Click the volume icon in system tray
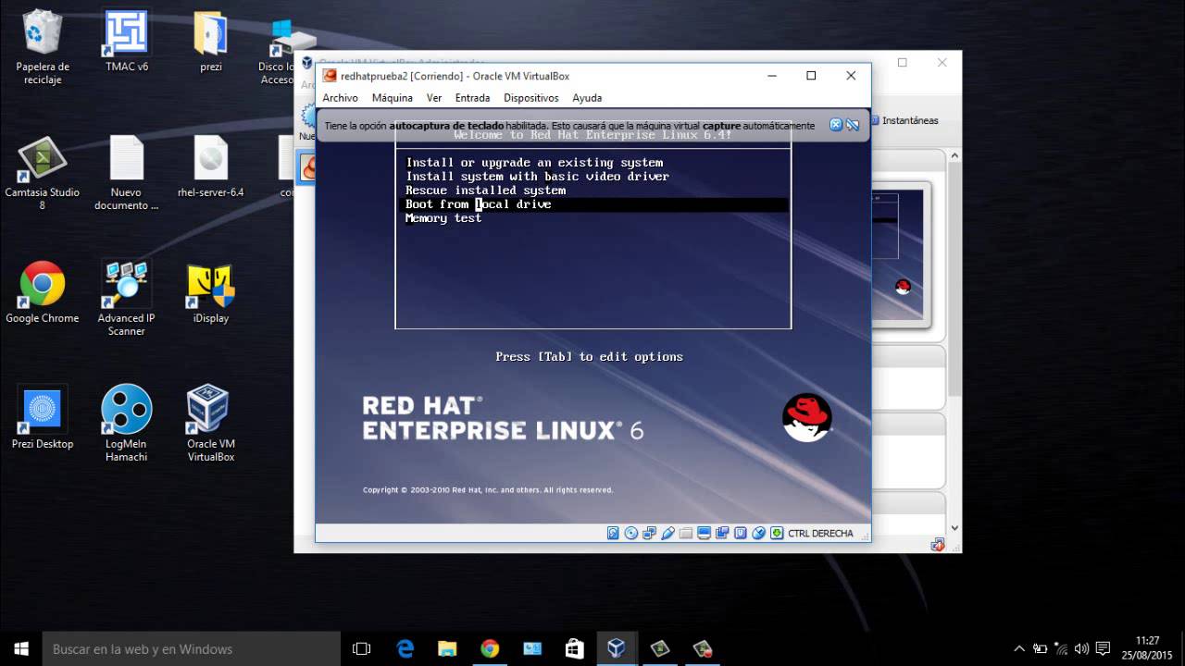This screenshot has height=666, width=1185. 1080,648
